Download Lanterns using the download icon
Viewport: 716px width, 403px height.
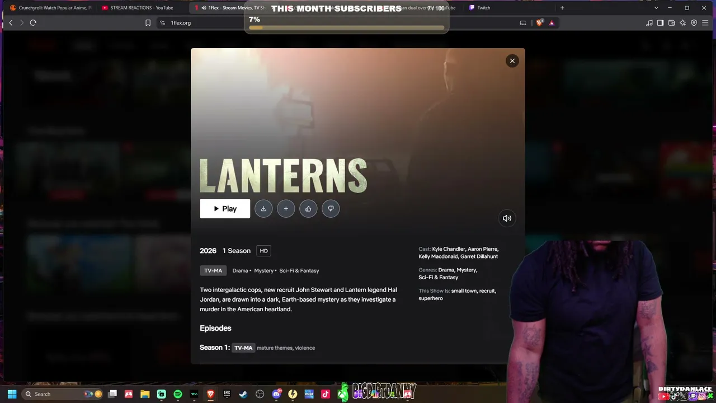tap(263, 209)
